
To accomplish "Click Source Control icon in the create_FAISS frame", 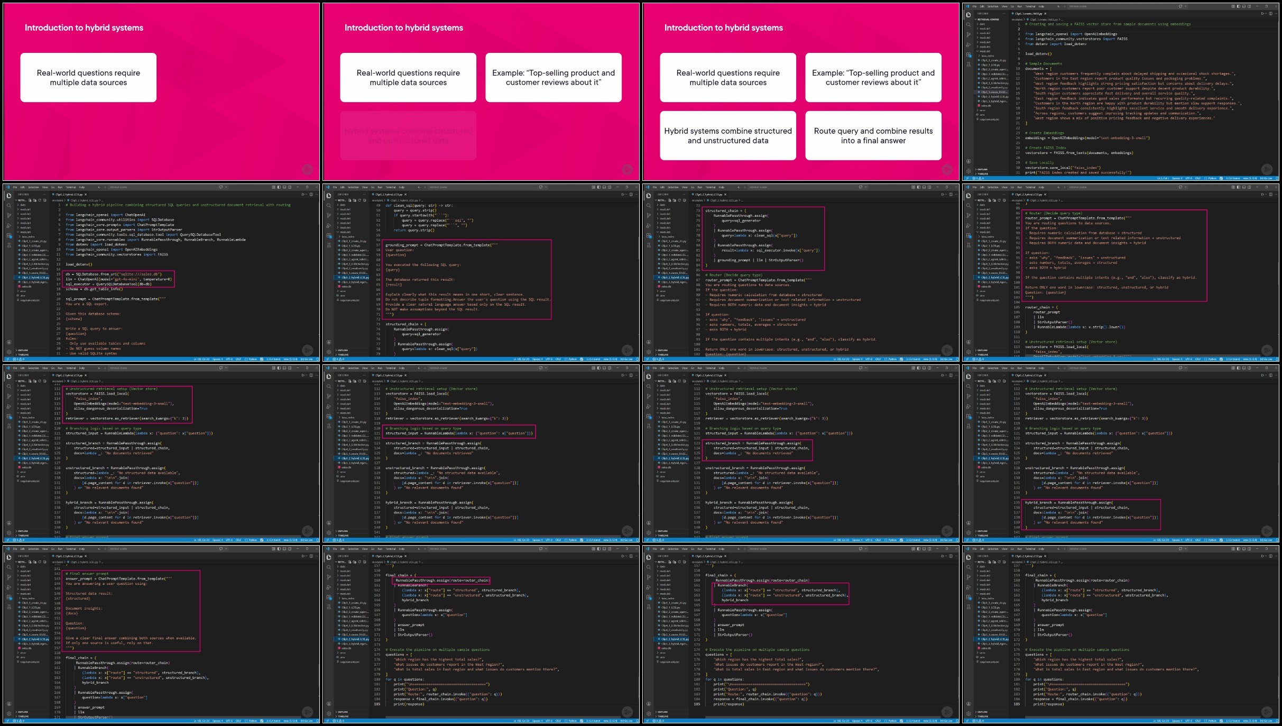I will pyautogui.click(x=969, y=34).
